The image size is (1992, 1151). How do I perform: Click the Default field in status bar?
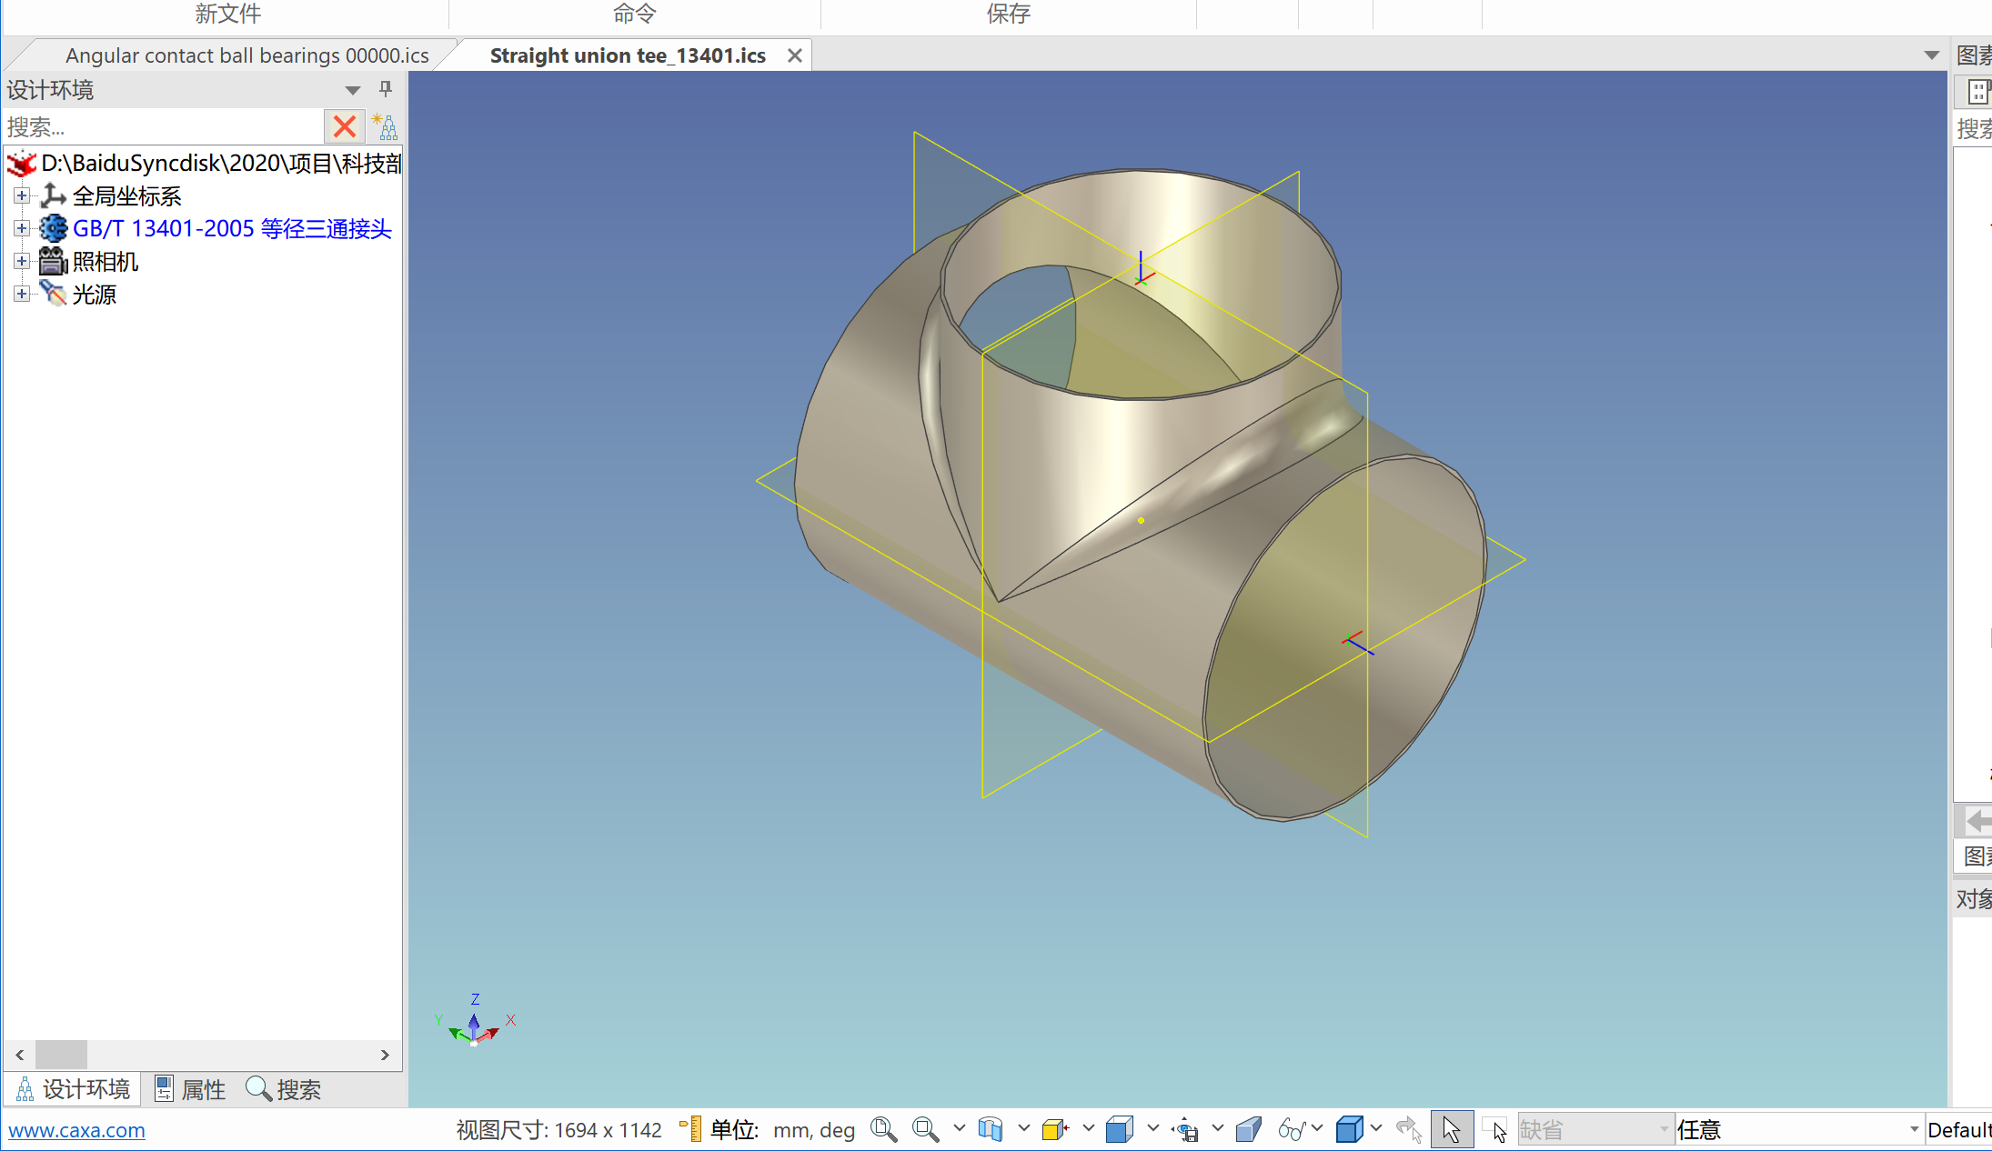coord(1958,1129)
